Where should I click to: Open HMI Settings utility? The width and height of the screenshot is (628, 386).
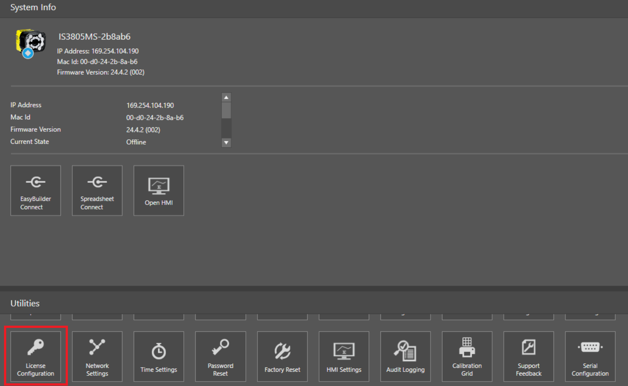344,356
